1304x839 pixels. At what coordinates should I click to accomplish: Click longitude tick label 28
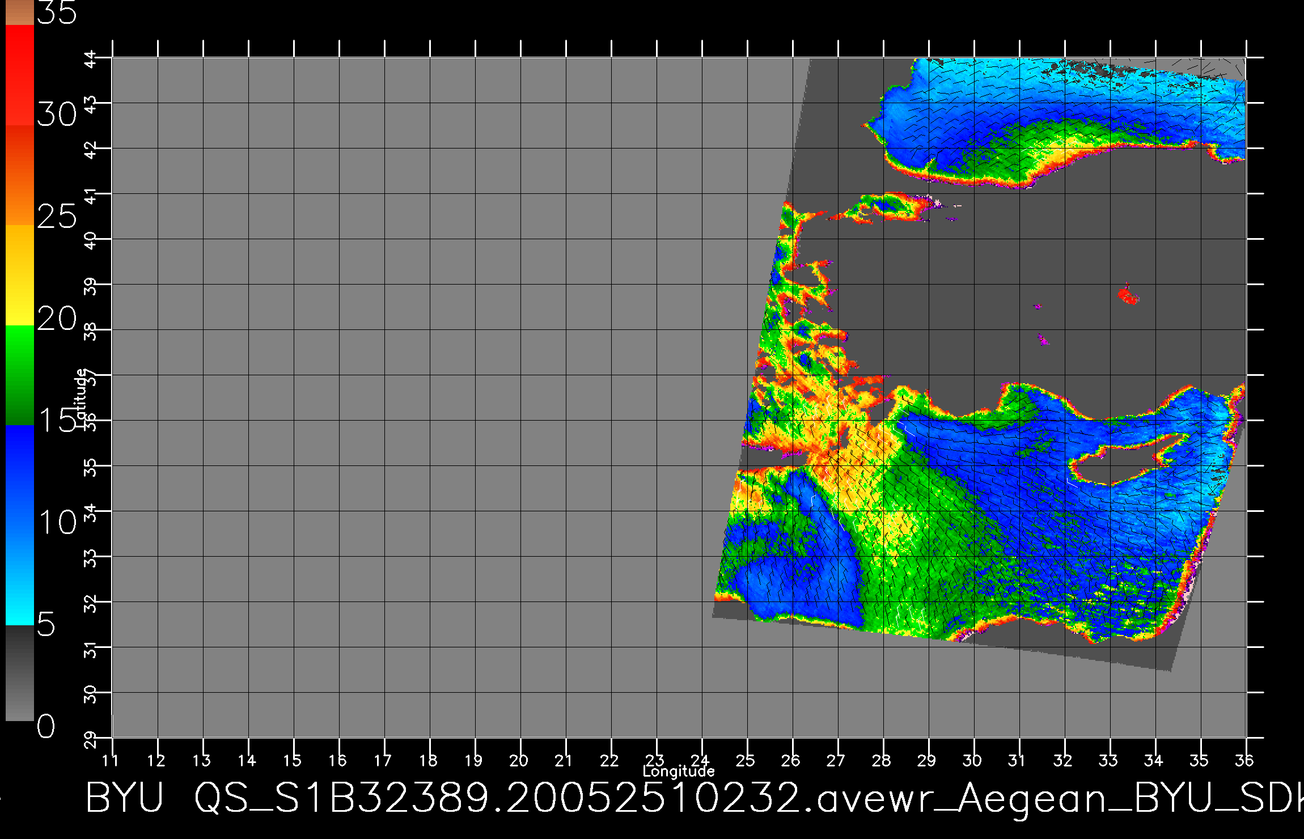coord(882,761)
